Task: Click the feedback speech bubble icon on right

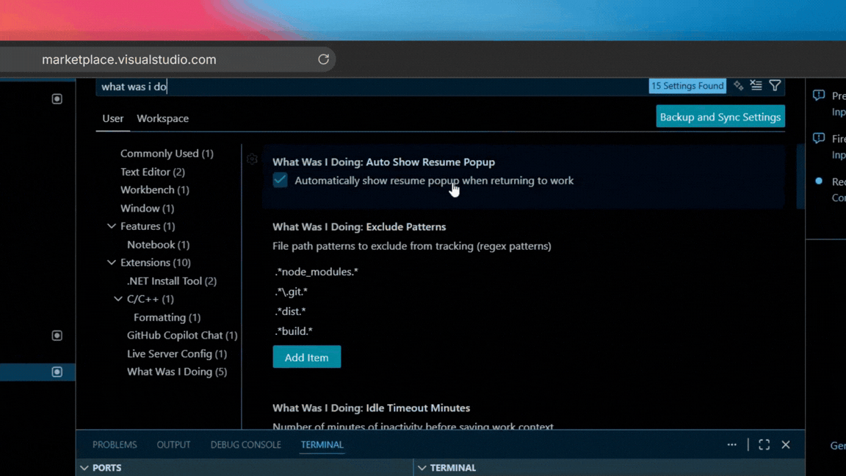Action: coord(818,95)
